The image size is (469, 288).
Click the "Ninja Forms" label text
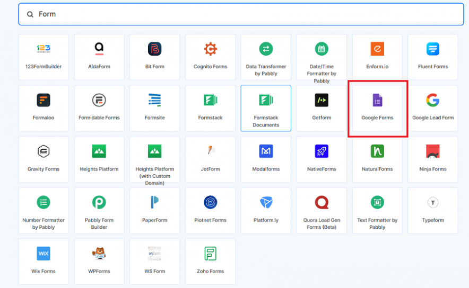(433, 169)
